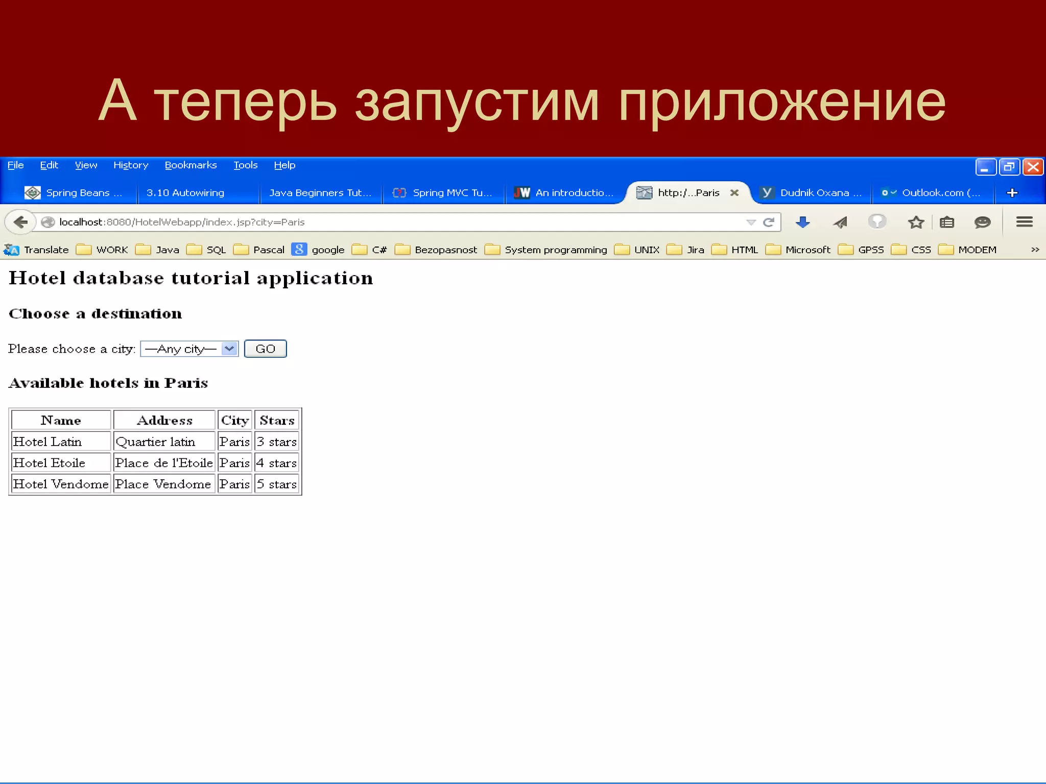This screenshot has width=1046, height=784.
Task: Open the WORK bookmarks folder
Action: tap(102, 250)
